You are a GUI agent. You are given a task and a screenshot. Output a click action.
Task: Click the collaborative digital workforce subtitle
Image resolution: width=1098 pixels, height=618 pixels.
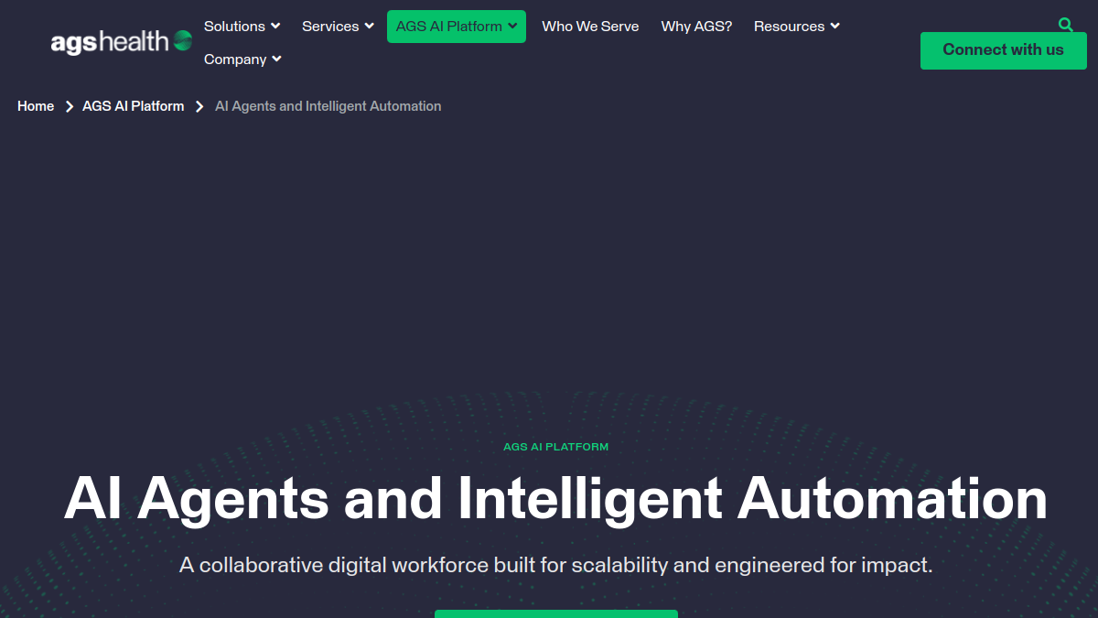pos(555,565)
